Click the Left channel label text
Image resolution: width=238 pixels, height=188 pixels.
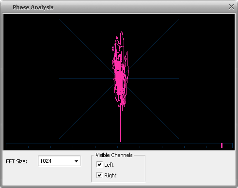tap(109, 165)
